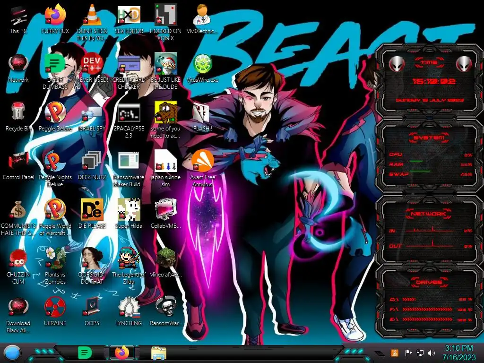Image resolution: width=484 pixels, height=363 pixels.
Task: Switch to Firefox taskbar button
Action: (x=122, y=353)
